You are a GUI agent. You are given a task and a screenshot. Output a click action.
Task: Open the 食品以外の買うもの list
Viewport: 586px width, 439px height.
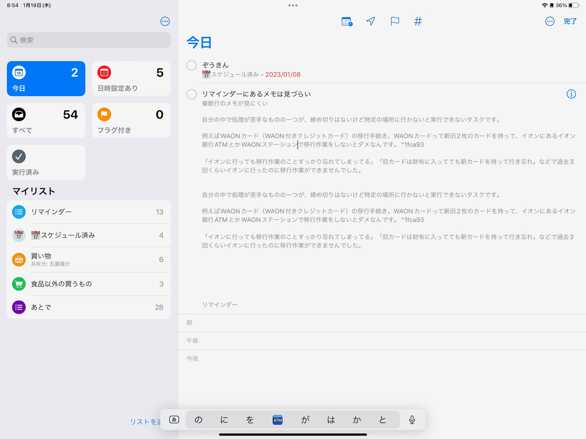pos(89,284)
